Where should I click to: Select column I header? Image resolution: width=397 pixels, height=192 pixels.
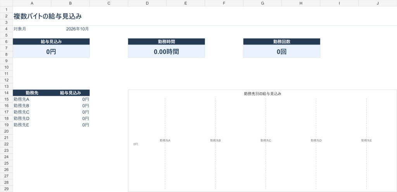pos(339,3)
